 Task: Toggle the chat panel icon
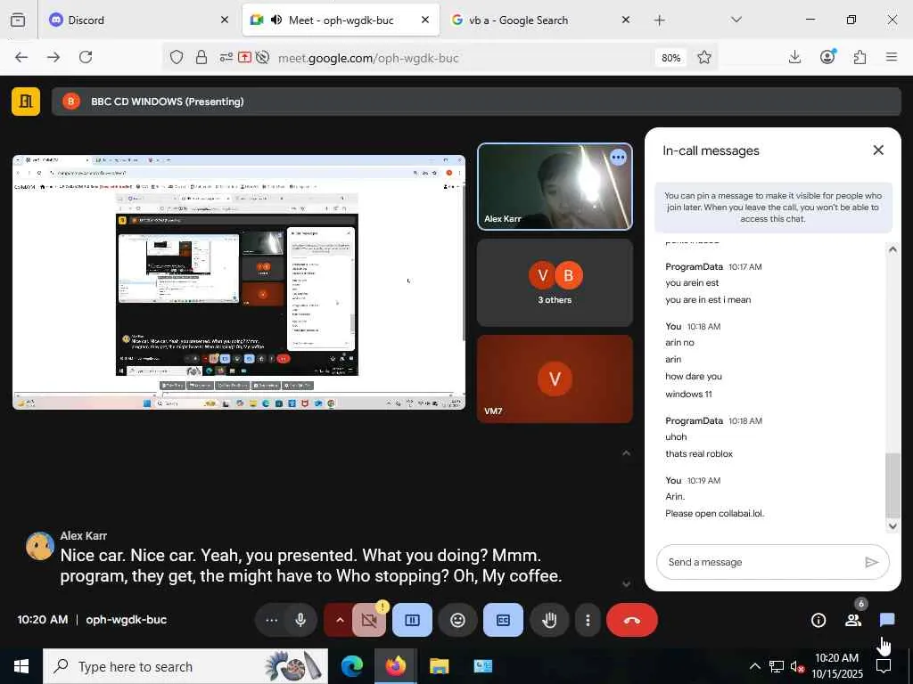pyautogui.click(x=887, y=620)
